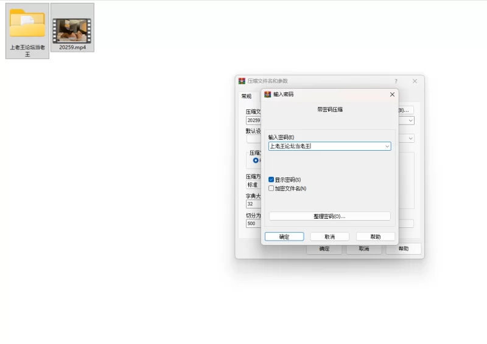
Task: Click into the 输入密码 text field
Action: point(326,146)
